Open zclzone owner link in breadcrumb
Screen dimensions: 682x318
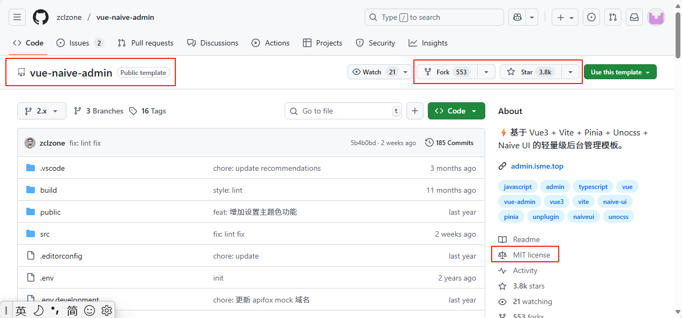(x=69, y=17)
